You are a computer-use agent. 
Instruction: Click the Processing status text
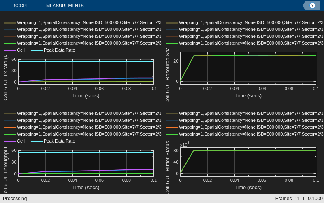tap(15, 199)
